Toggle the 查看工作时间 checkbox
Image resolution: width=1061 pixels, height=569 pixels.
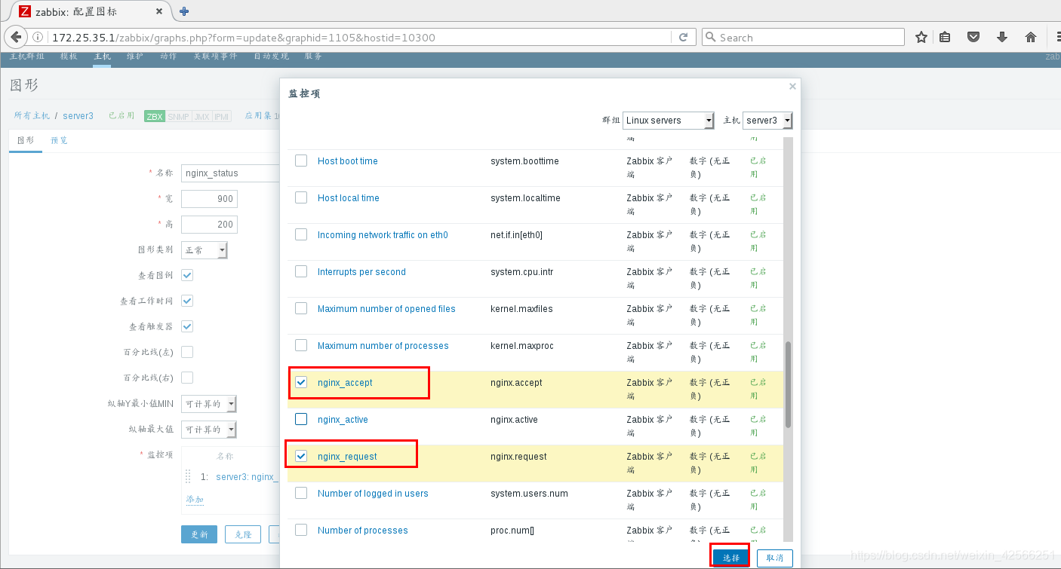point(187,301)
